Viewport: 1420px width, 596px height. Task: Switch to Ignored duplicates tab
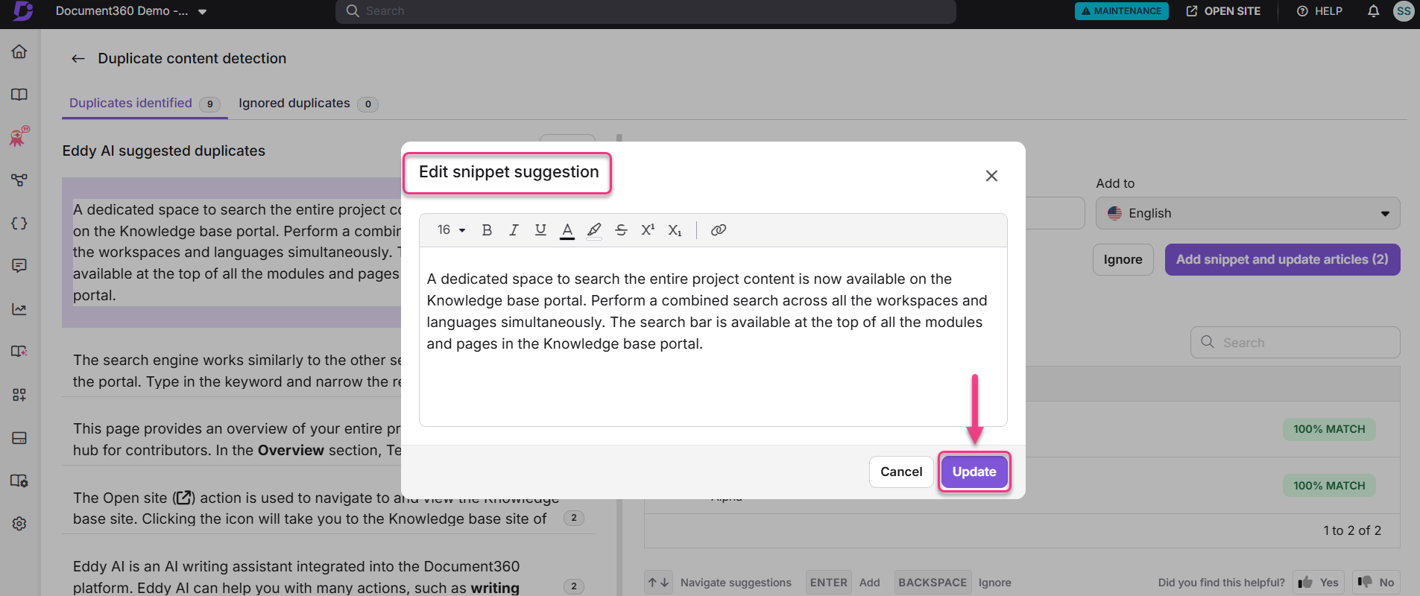308,104
